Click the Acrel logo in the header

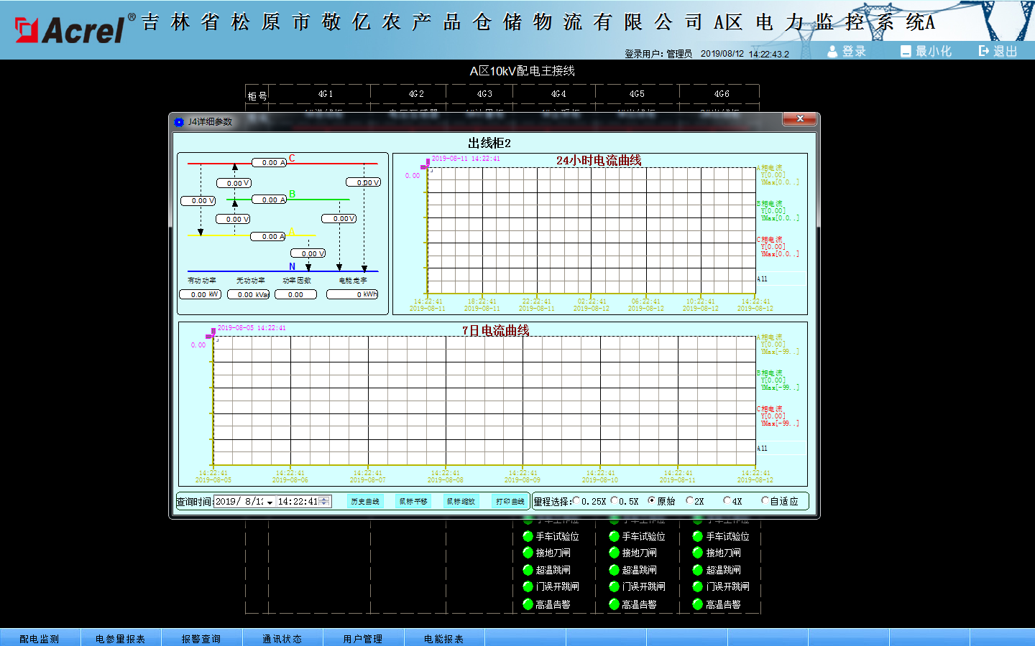pyautogui.click(x=70, y=29)
